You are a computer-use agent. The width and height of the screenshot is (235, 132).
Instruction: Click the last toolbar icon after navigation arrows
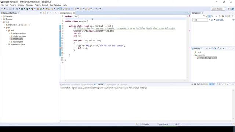pos(100,9)
